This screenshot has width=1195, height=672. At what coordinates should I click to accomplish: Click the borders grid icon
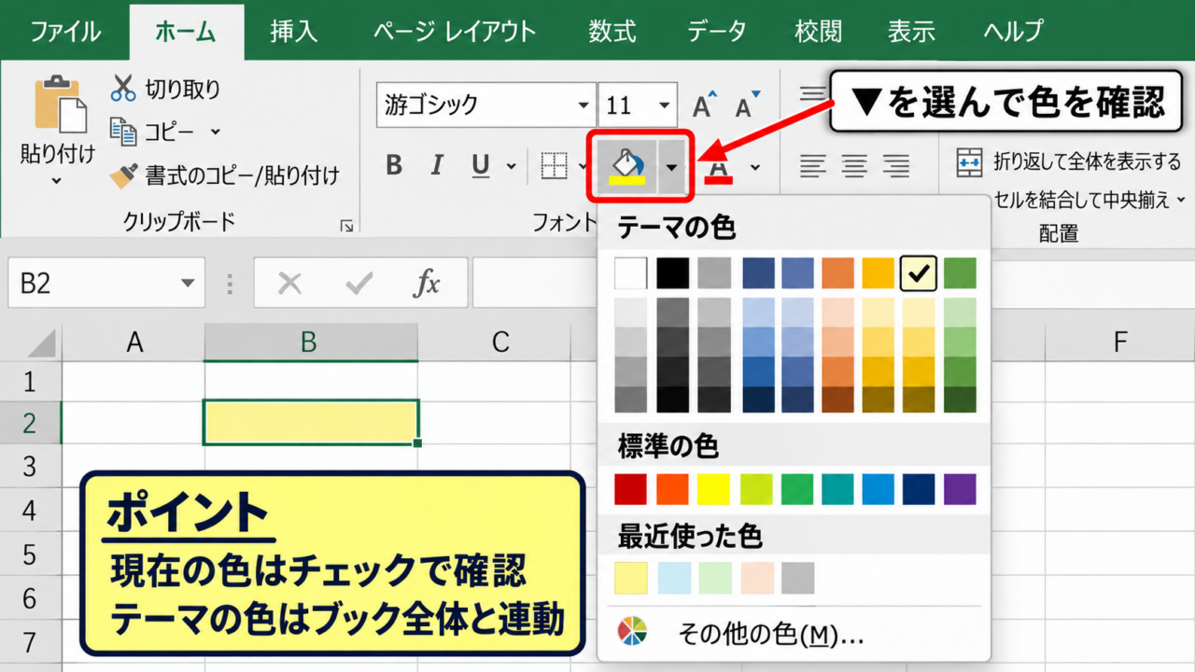click(555, 166)
